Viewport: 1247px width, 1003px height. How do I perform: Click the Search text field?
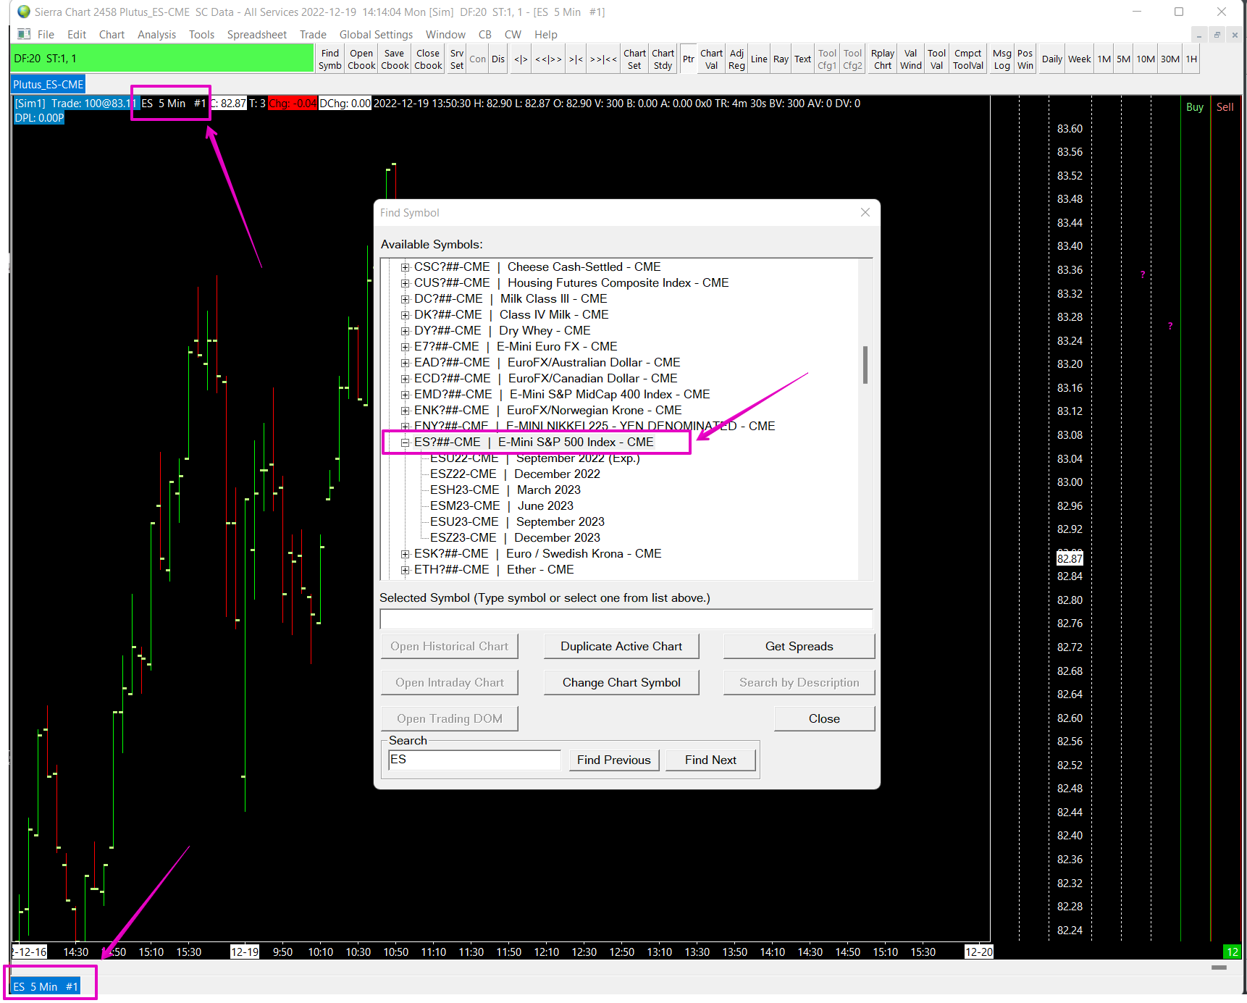474,760
